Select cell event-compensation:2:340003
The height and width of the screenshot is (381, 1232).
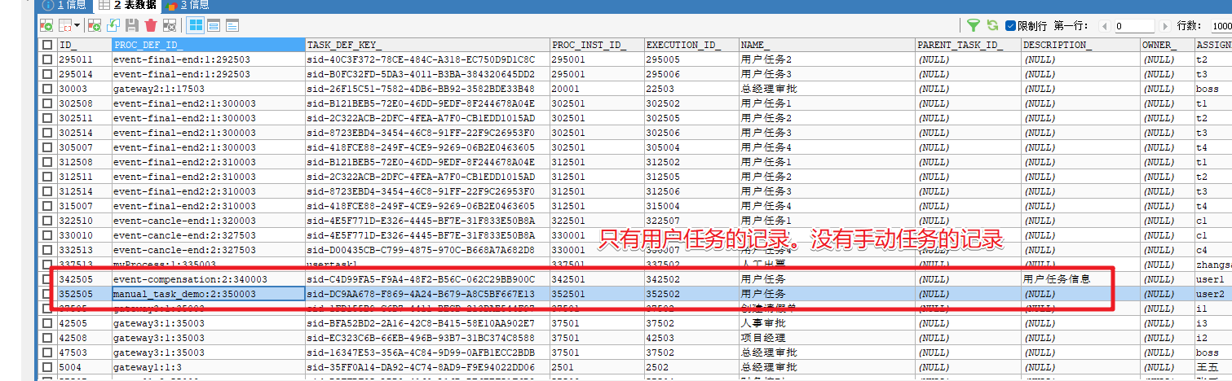pos(208,279)
